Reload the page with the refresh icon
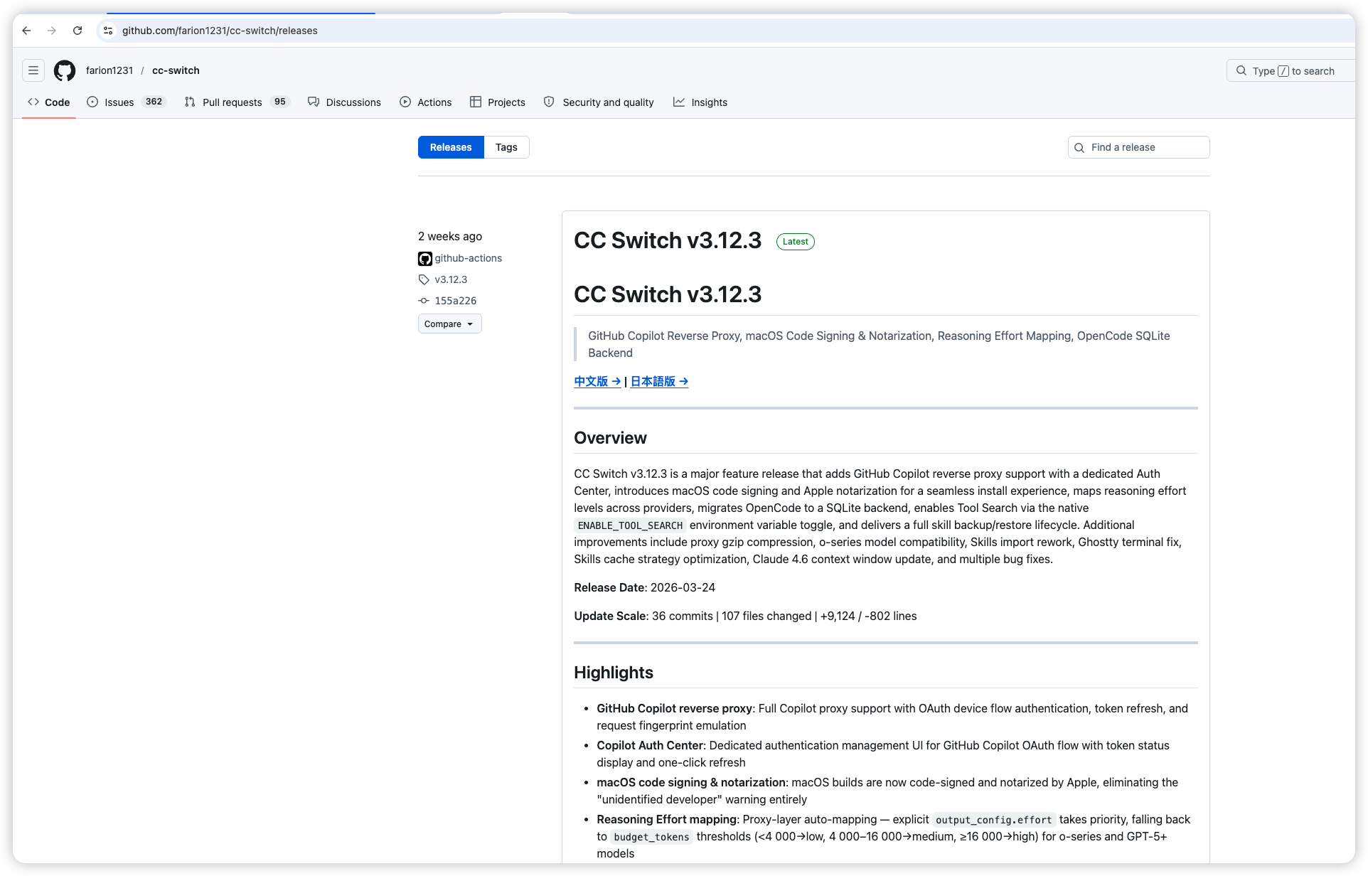 78,31
